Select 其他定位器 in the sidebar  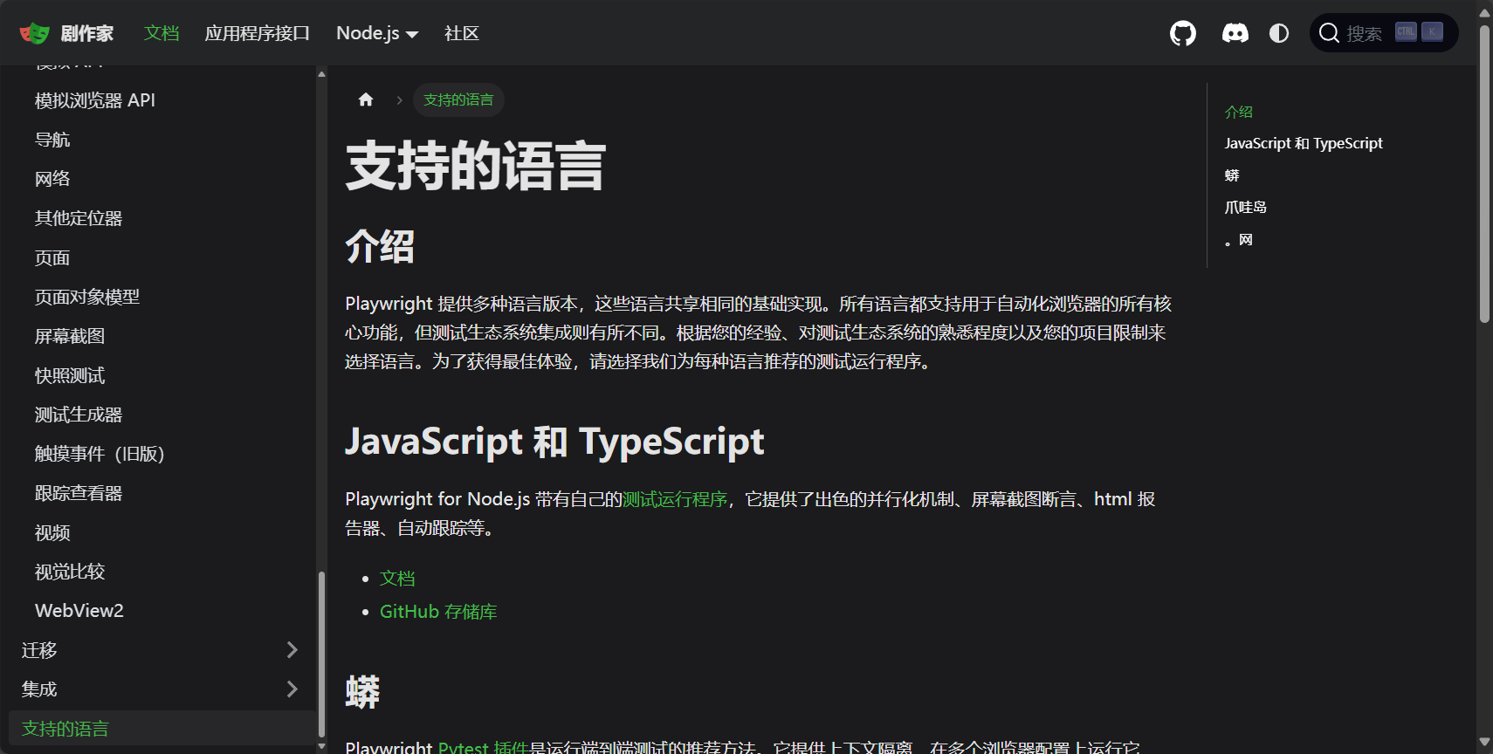click(x=79, y=218)
